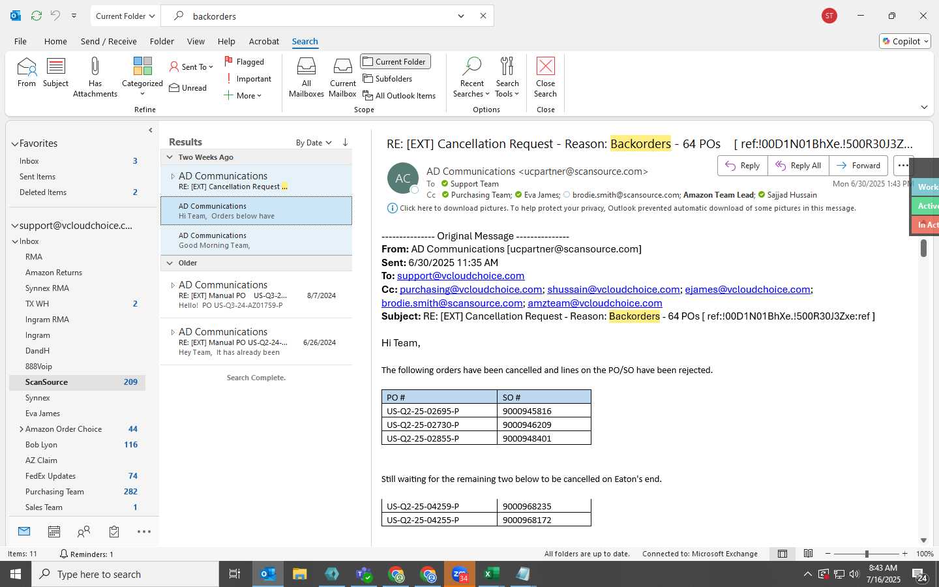Image resolution: width=939 pixels, height=587 pixels.
Task: Open File Explorer from taskbar
Action: 299,574
